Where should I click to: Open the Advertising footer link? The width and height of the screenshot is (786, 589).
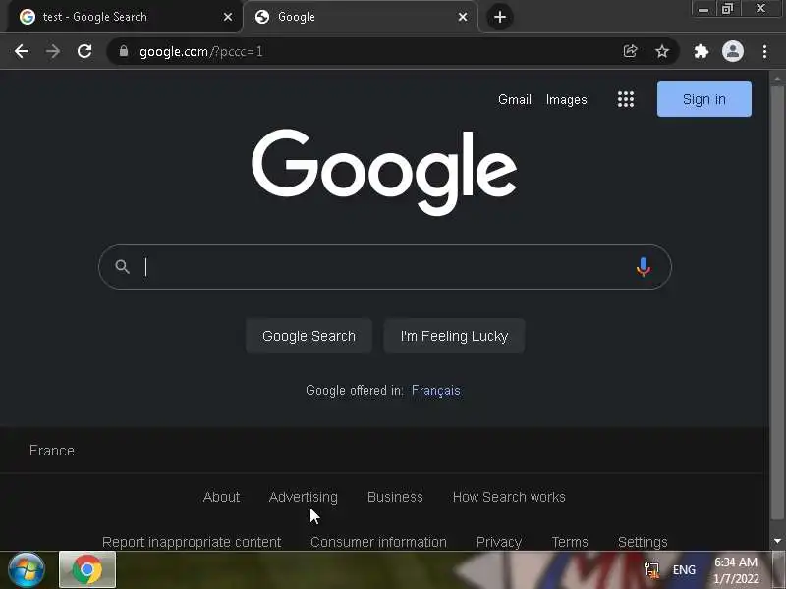click(x=304, y=497)
